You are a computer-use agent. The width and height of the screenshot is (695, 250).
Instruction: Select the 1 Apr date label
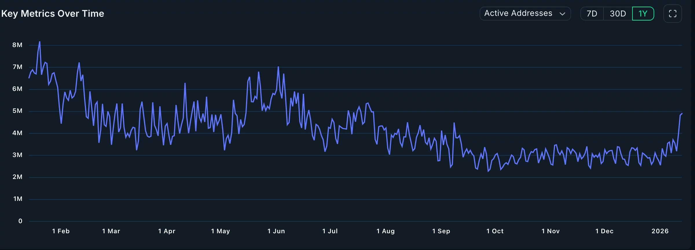[167, 231]
